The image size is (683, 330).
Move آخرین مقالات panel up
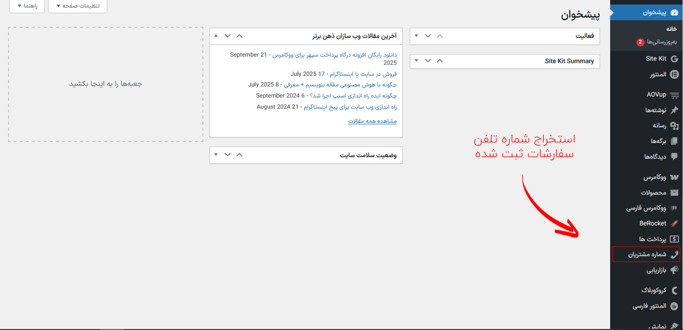pyautogui.click(x=239, y=36)
